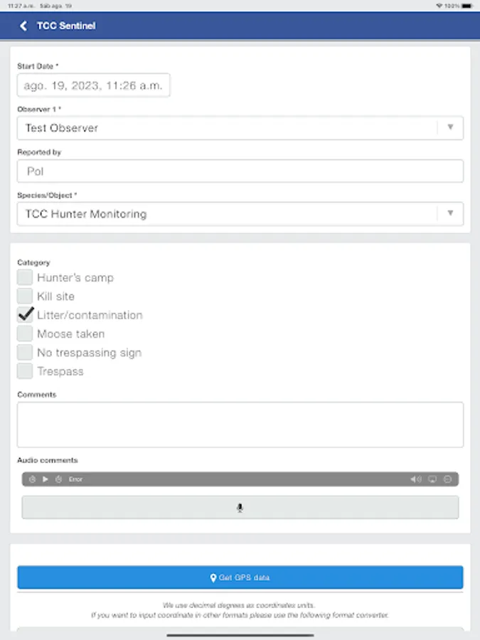Tick the Trespass category box
This screenshot has height=640, width=480.
pyautogui.click(x=26, y=371)
